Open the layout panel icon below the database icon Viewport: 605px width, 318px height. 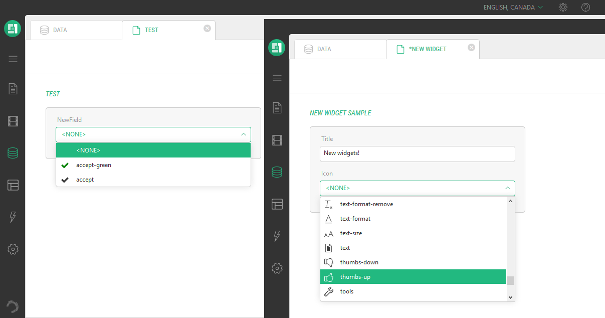point(13,185)
